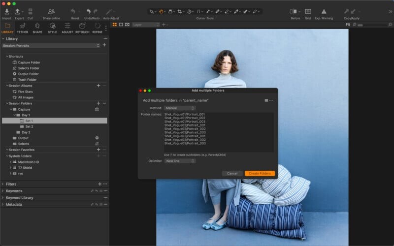
Task: Click the Import icon in the toolbar
Action: (x=6, y=11)
